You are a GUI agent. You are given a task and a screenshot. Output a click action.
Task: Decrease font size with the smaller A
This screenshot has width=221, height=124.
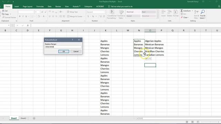[x=45, y=12]
